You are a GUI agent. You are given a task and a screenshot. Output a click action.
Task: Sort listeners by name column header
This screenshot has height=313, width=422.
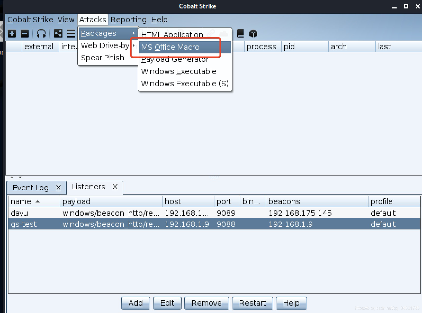pos(34,201)
